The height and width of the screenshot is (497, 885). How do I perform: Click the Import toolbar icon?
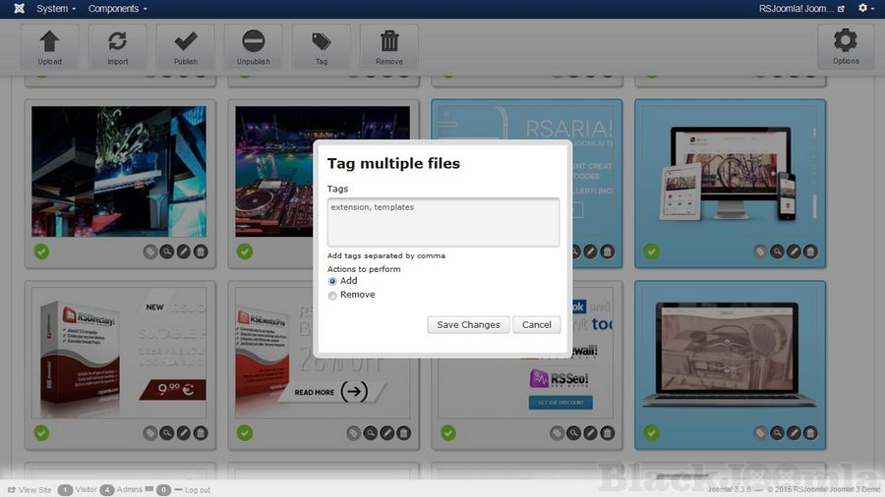117,46
